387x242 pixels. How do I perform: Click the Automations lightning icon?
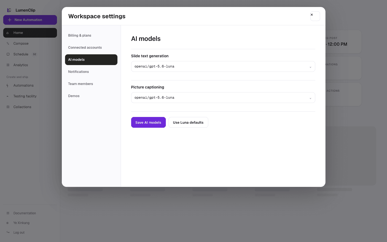pos(8,86)
